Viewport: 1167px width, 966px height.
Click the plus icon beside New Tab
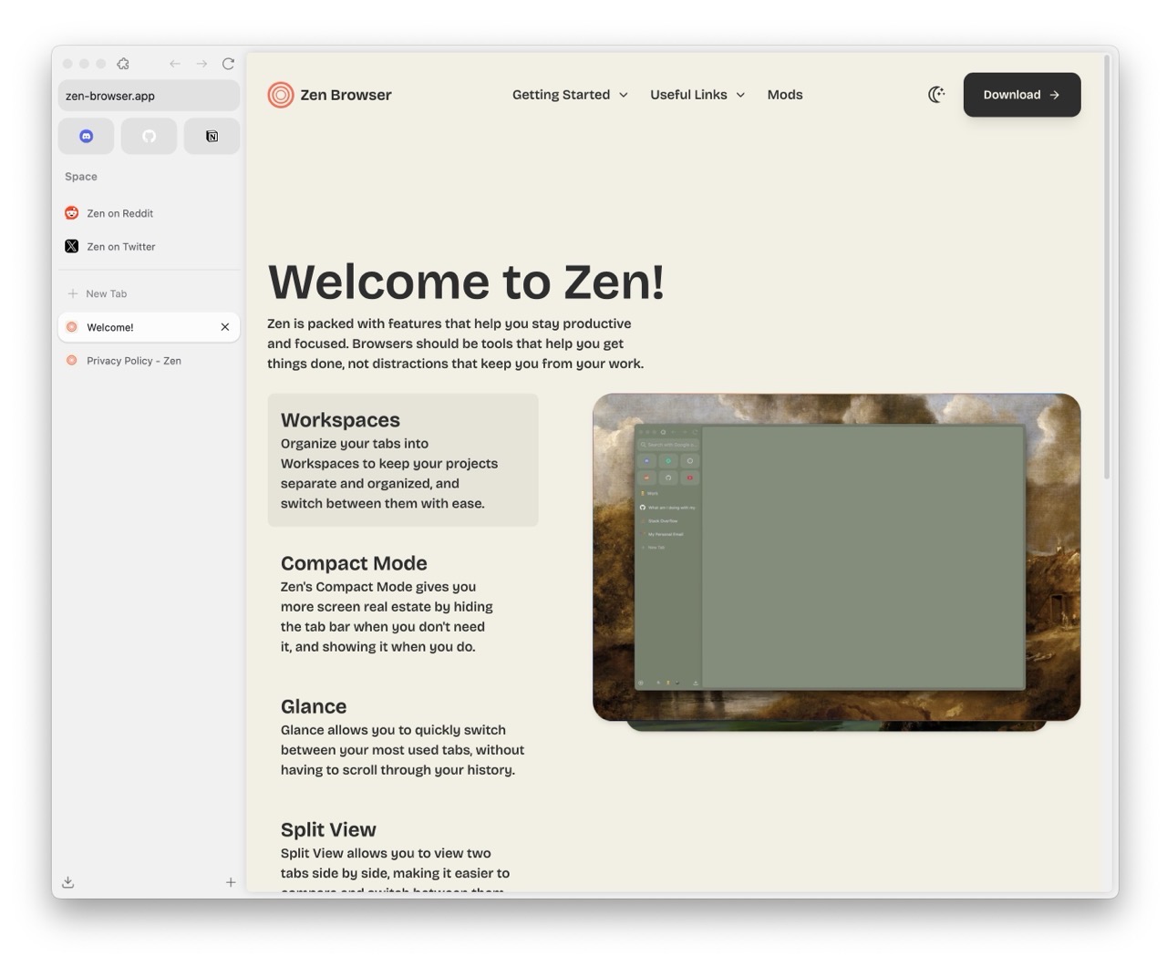(73, 293)
